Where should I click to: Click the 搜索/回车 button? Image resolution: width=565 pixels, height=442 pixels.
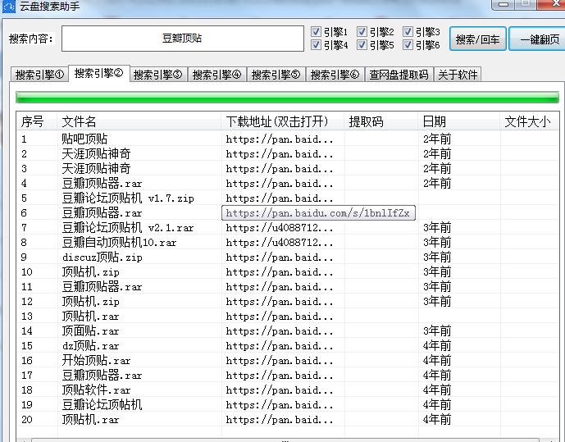point(478,39)
